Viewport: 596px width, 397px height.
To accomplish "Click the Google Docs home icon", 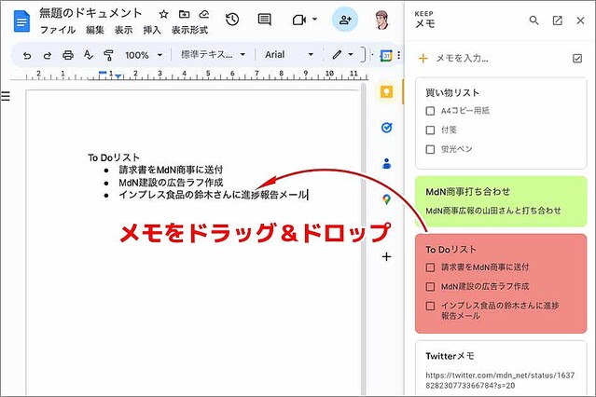I will pyautogui.click(x=21, y=21).
